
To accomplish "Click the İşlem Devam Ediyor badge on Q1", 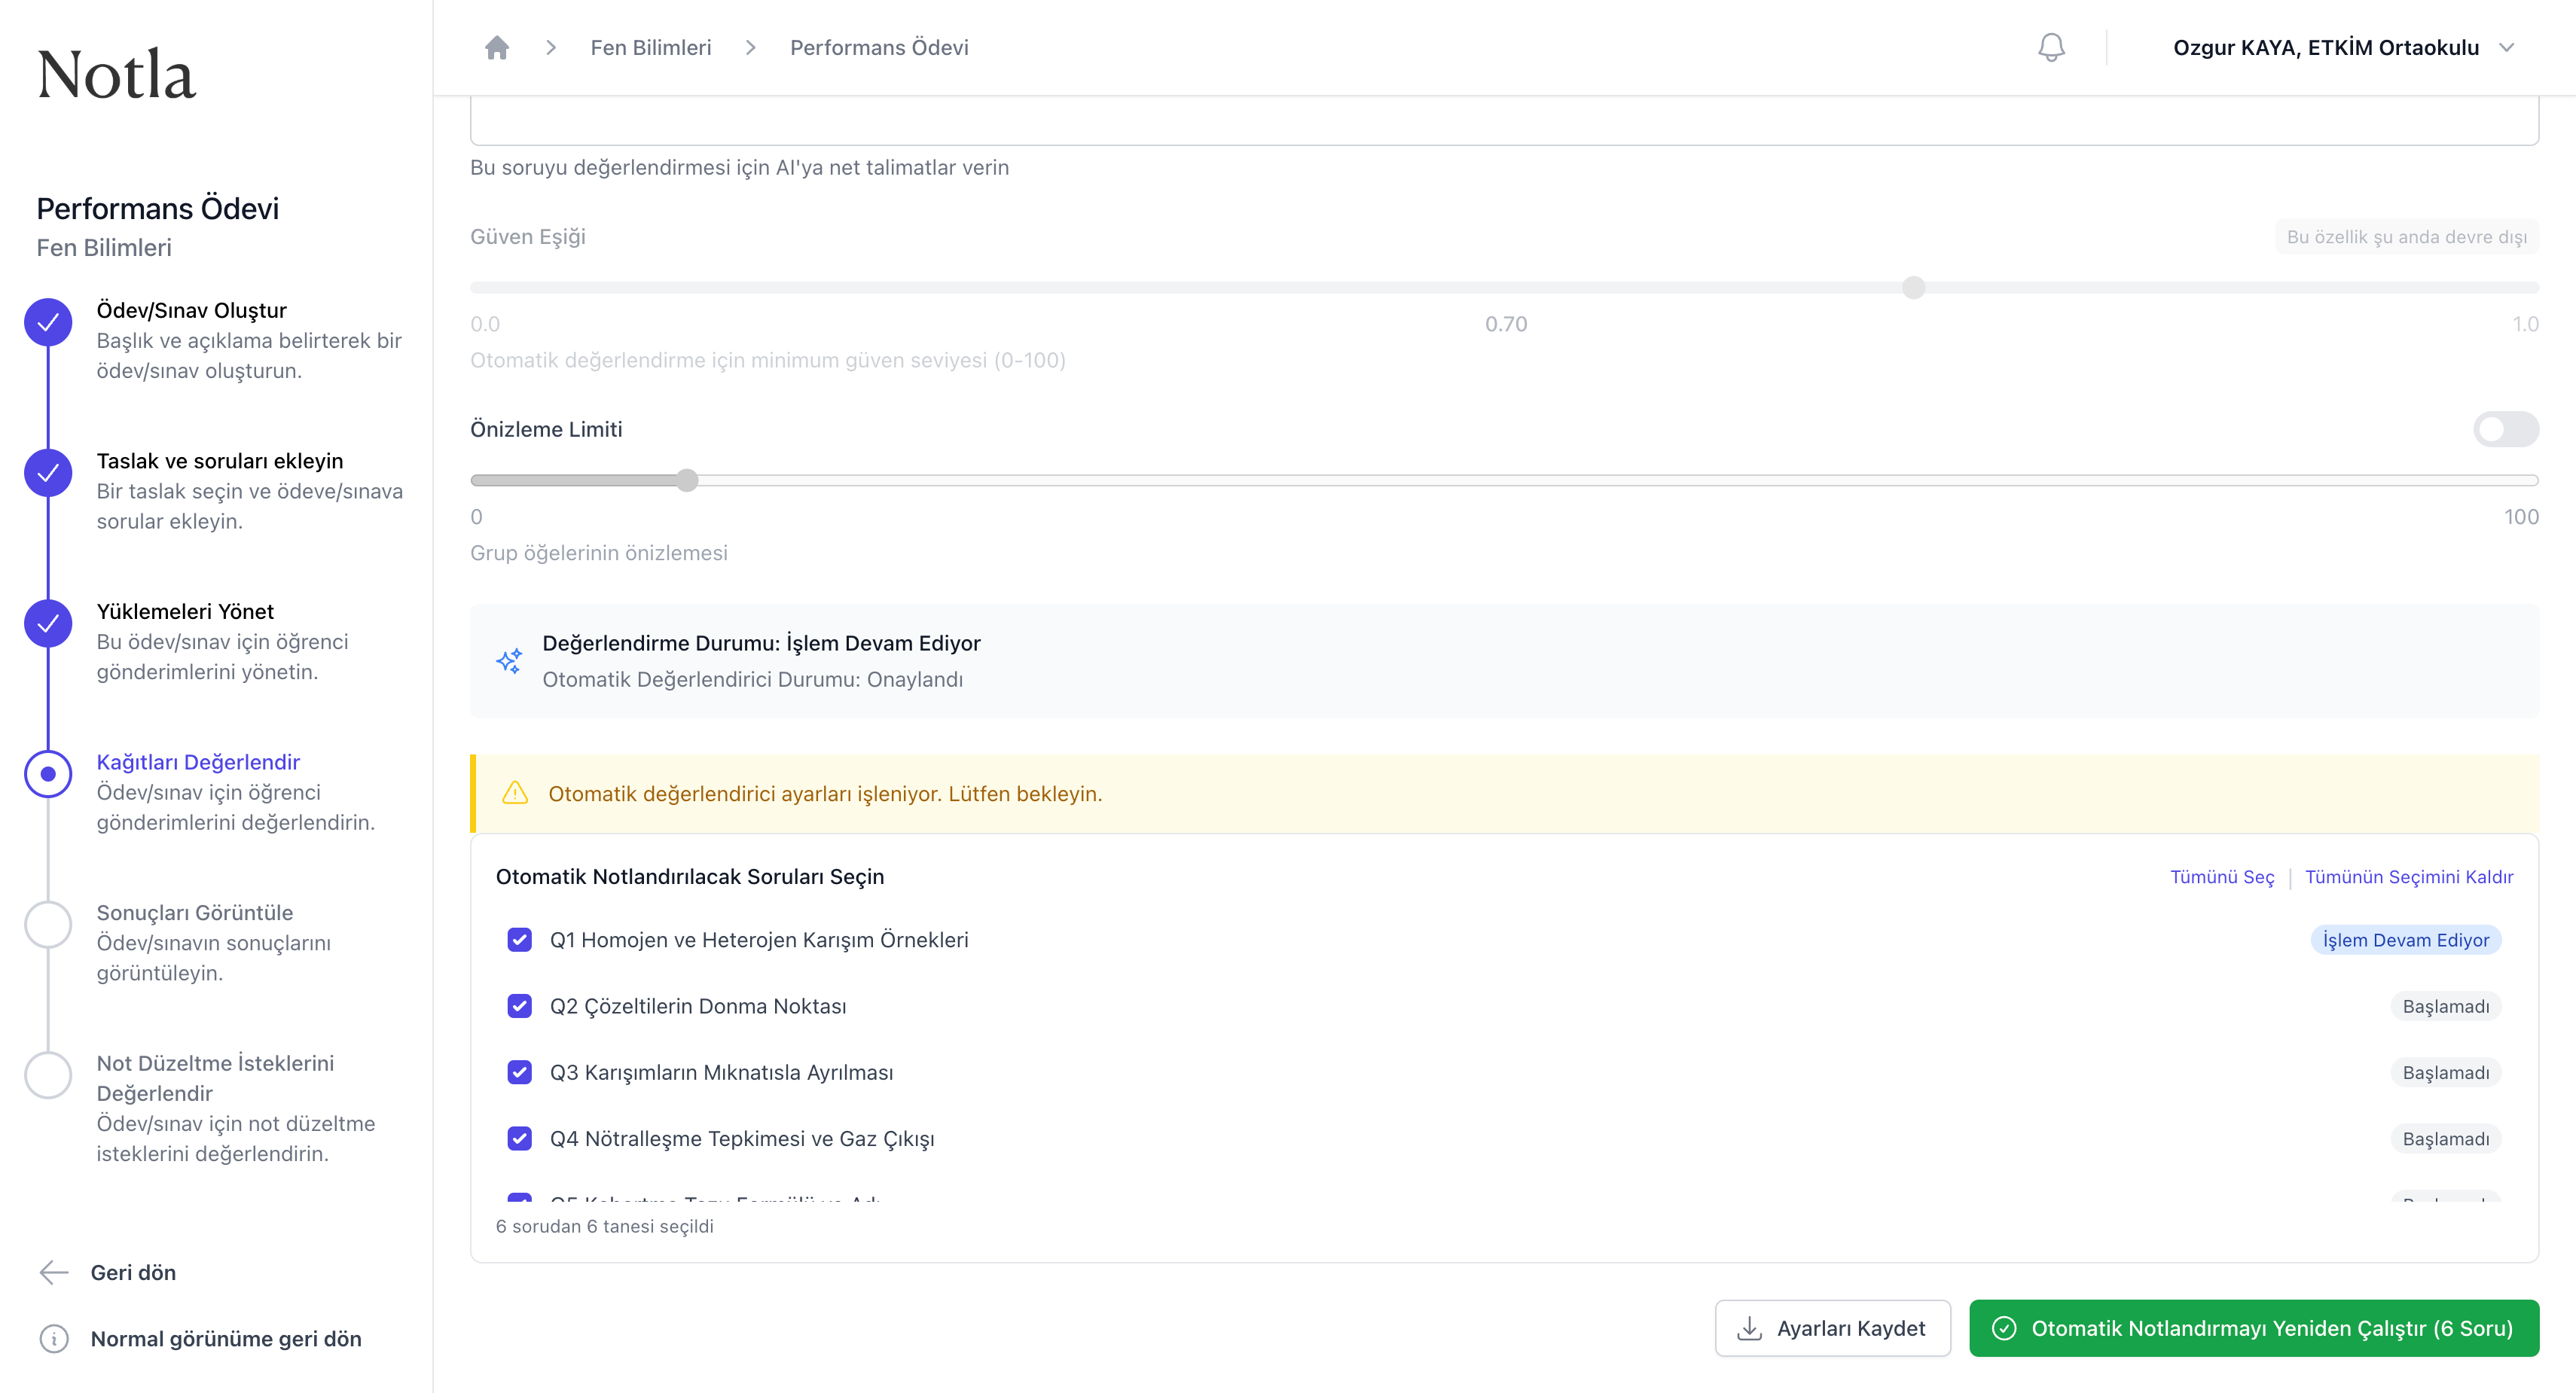I will click(2406, 940).
